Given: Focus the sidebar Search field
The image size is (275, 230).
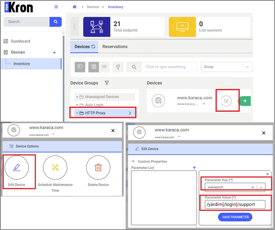Looking at the screenshot, I should point(26,22).
